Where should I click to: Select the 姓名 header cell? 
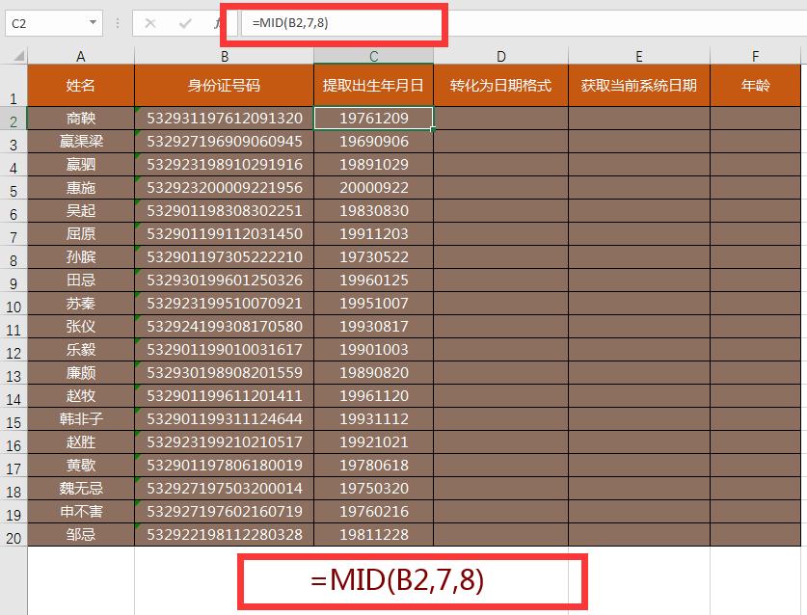click(x=80, y=85)
